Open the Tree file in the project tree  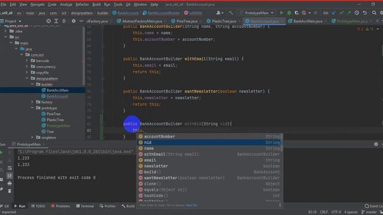point(50,131)
